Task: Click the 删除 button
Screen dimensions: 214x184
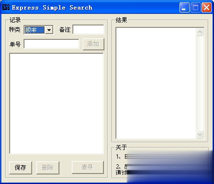Action: click(x=48, y=168)
